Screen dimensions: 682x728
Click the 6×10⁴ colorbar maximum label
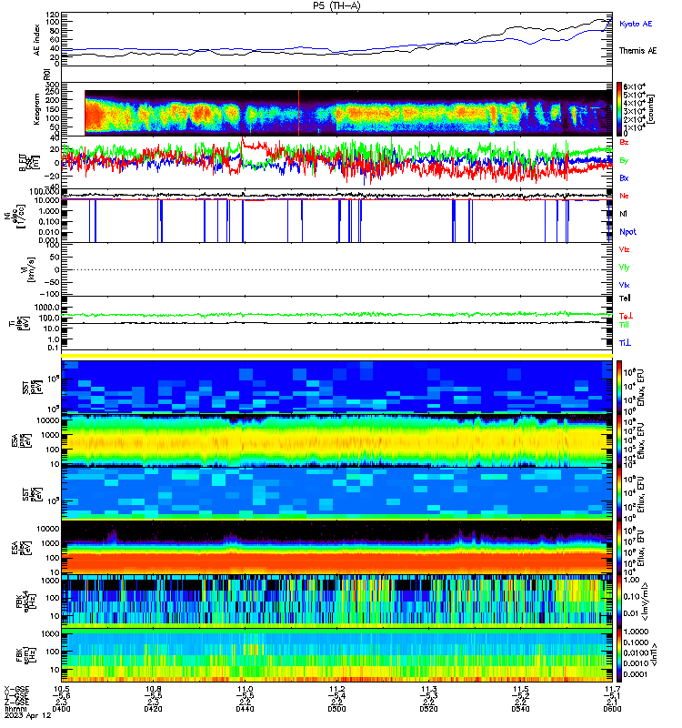635,86
